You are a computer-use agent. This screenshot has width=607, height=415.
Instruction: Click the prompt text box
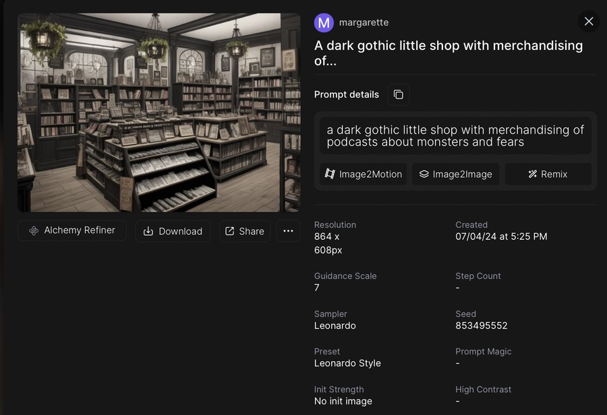tap(455, 135)
